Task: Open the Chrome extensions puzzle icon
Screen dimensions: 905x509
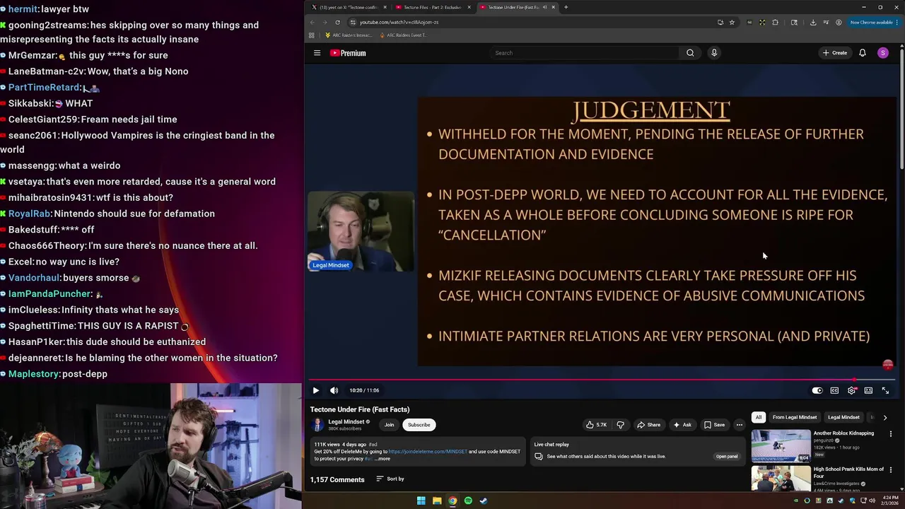Action: (x=775, y=22)
